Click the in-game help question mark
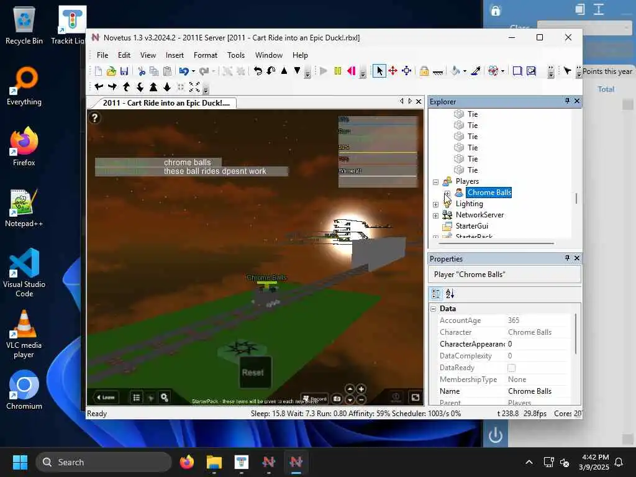Viewport: 636px width, 477px height. pos(94,118)
